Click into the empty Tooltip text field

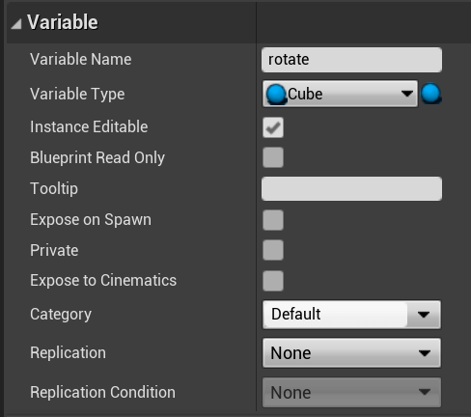click(351, 188)
